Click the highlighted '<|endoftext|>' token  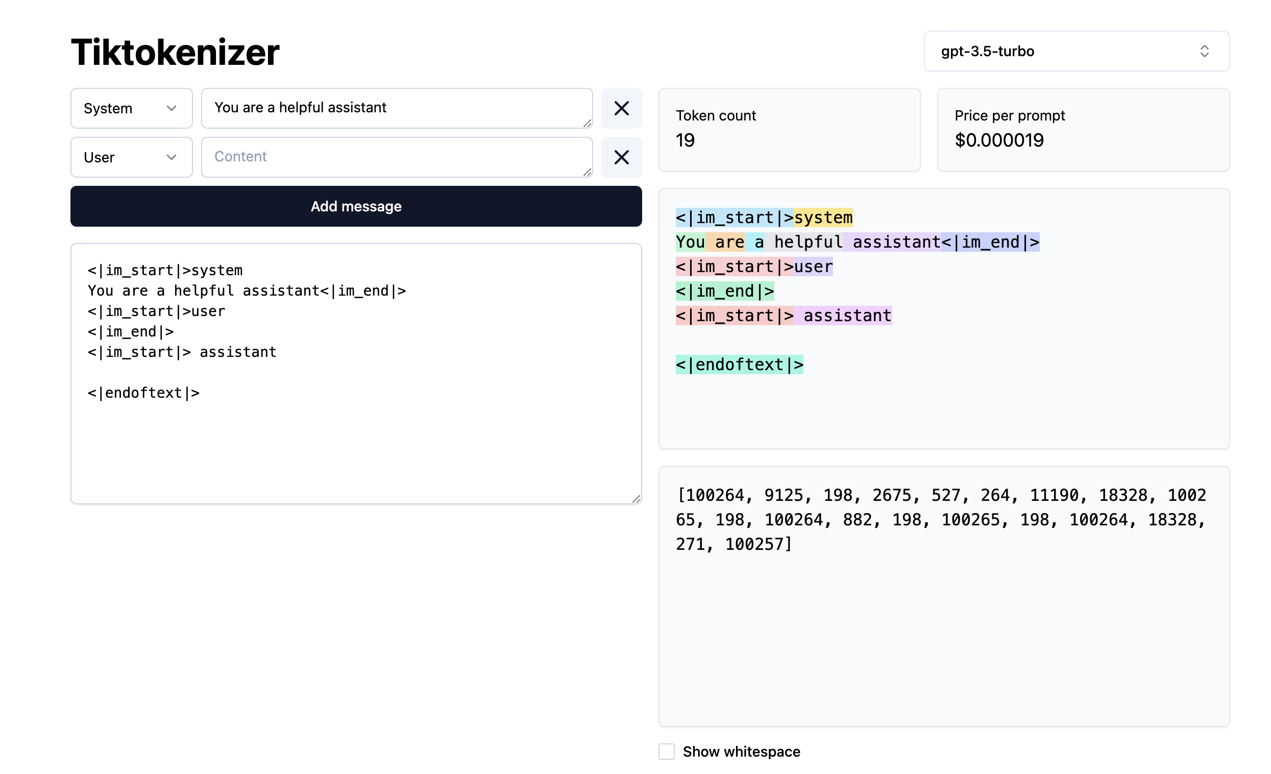point(740,365)
